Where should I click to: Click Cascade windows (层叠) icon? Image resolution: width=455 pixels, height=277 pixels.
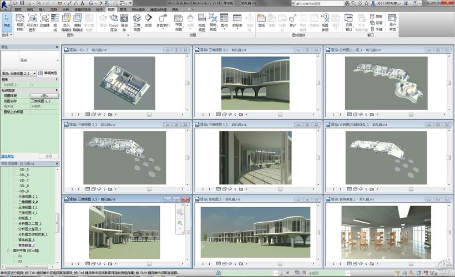[x=376, y=23]
